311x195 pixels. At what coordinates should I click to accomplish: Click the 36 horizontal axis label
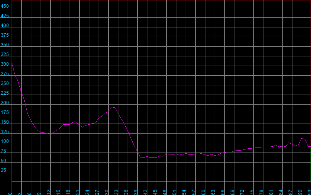[126, 192]
